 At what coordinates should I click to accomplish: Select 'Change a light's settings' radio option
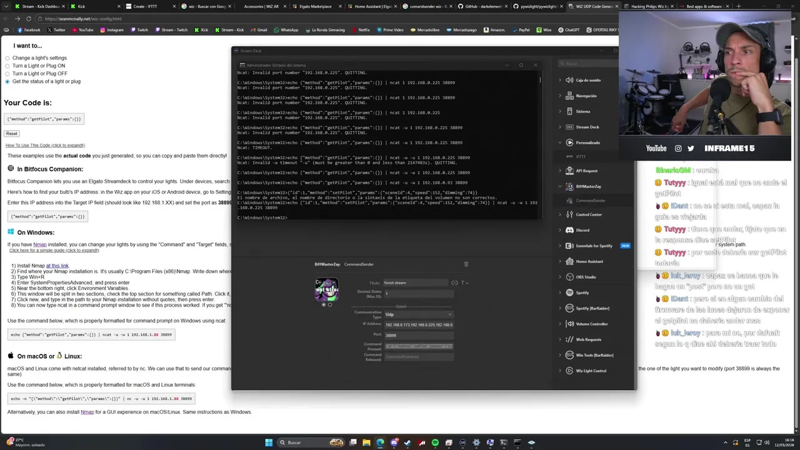pyautogui.click(x=7, y=58)
